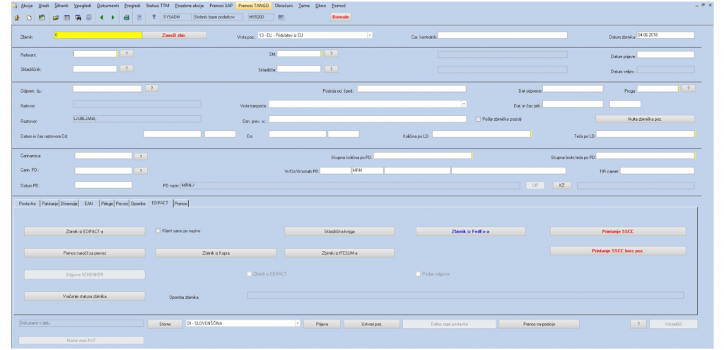Click the 'Zasedi zbir.' button
This screenshot has width=724, height=350.
[x=174, y=35]
